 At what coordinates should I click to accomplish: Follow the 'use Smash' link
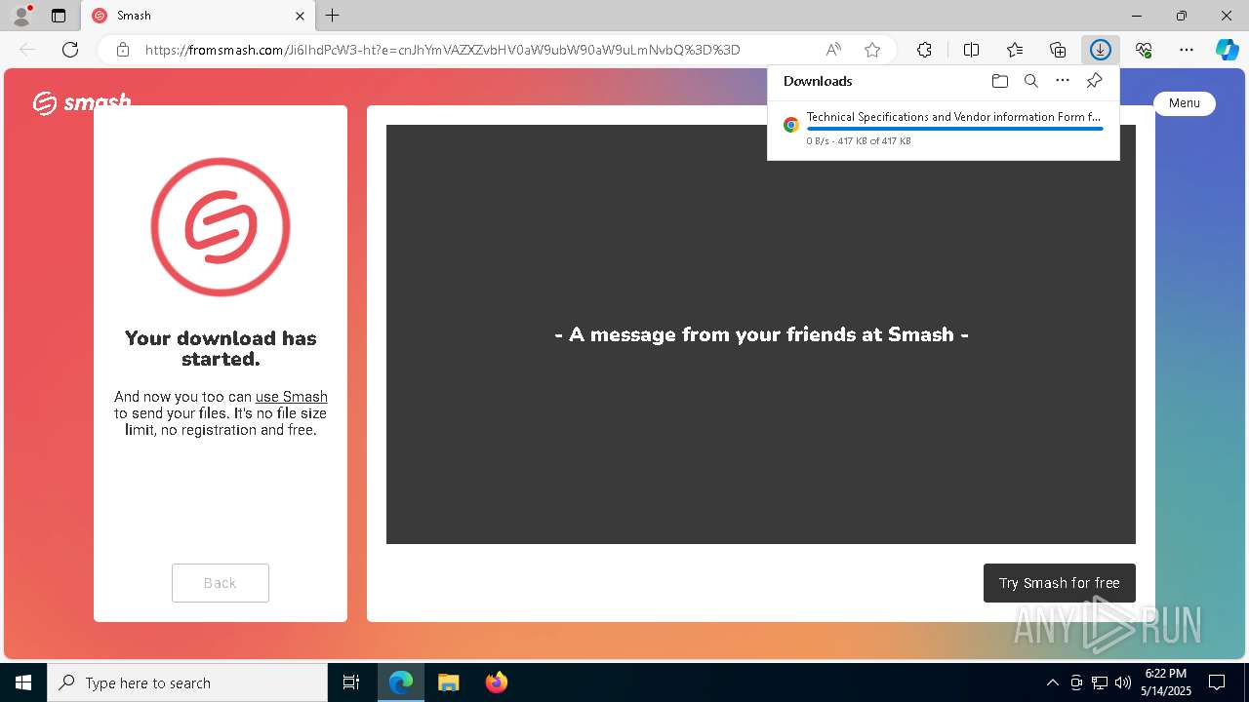tap(291, 397)
